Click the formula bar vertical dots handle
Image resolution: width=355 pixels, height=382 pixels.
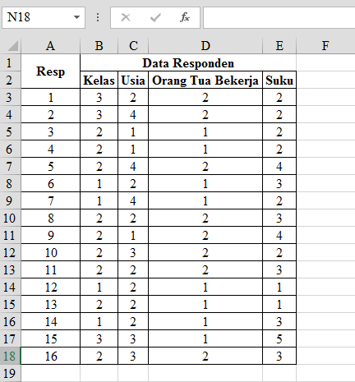pos(98,17)
